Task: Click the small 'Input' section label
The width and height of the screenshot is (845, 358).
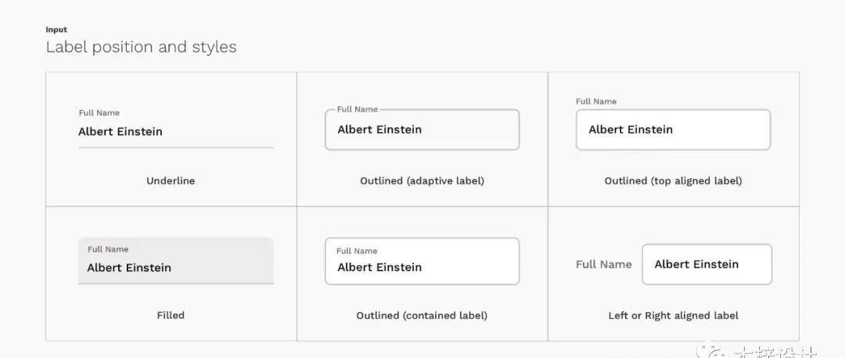Action: pyautogui.click(x=56, y=30)
